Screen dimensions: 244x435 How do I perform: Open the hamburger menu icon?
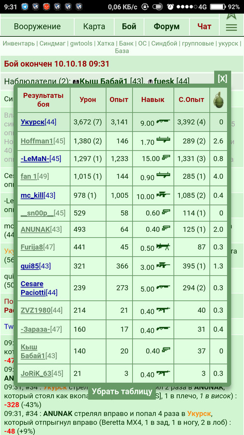click(x=231, y=27)
